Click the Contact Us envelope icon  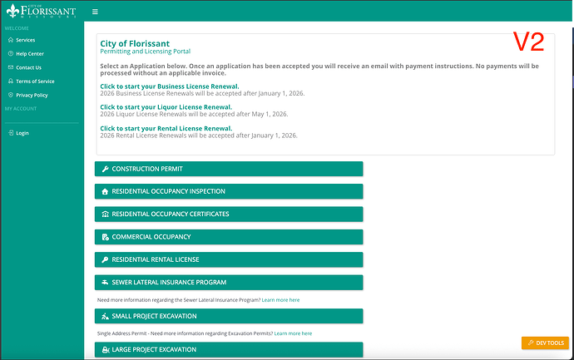click(11, 67)
